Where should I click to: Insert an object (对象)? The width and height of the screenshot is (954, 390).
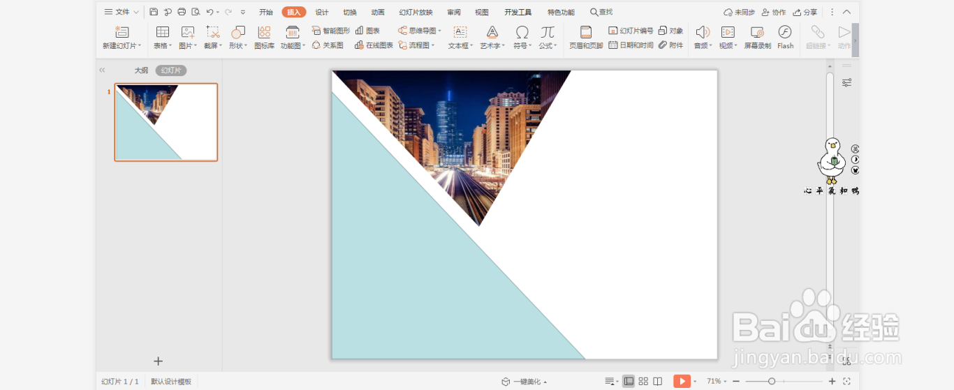click(x=671, y=31)
